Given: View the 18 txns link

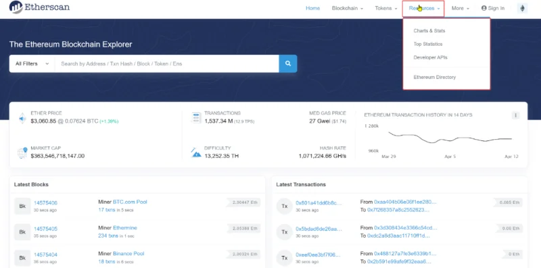Looking at the screenshot, I should tap(106, 261).
